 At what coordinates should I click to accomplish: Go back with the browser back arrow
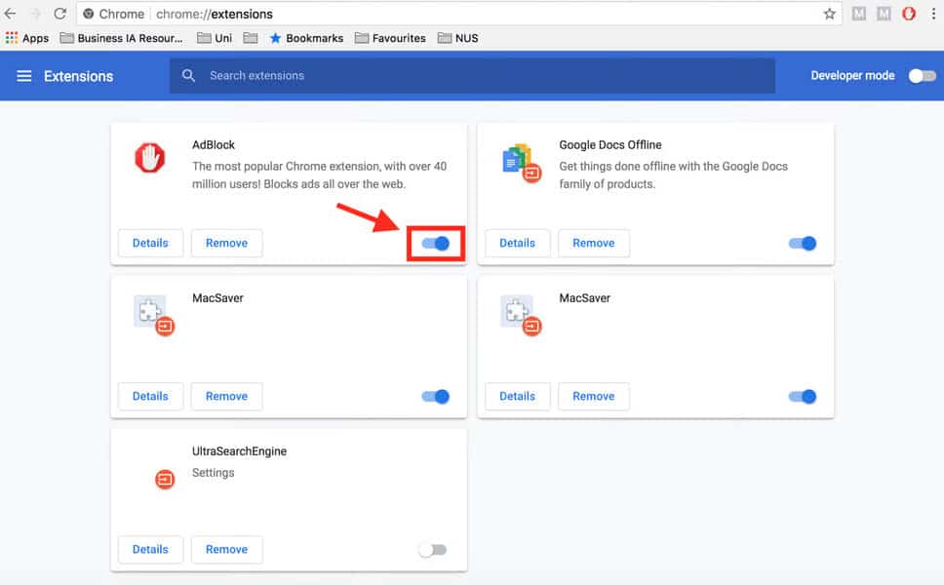(11, 14)
